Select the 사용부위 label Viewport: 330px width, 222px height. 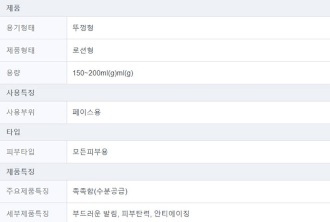coord(20,113)
